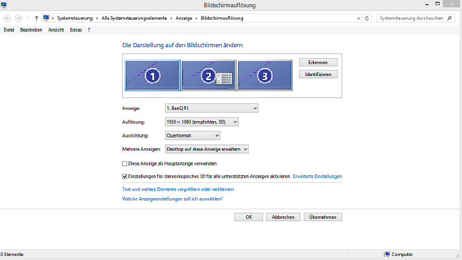Image resolution: width=462 pixels, height=260 pixels.
Task: Click the computer icon in address bar
Action: pyautogui.click(x=46, y=18)
